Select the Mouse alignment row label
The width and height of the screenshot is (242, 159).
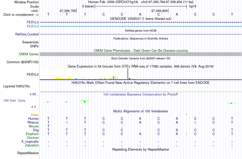click(34, 126)
